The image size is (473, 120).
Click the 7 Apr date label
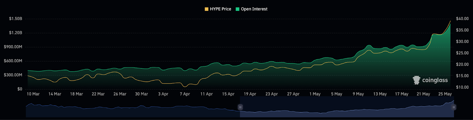(x=185, y=94)
